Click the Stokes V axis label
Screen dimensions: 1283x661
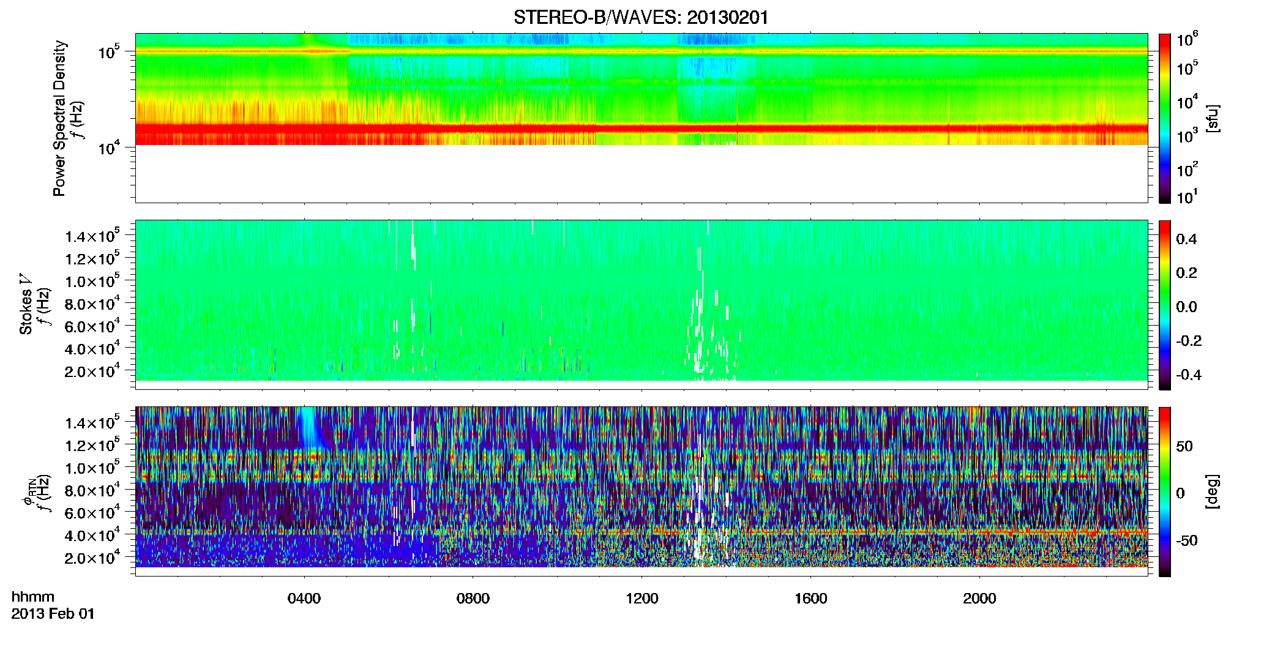pyautogui.click(x=26, y=304)
